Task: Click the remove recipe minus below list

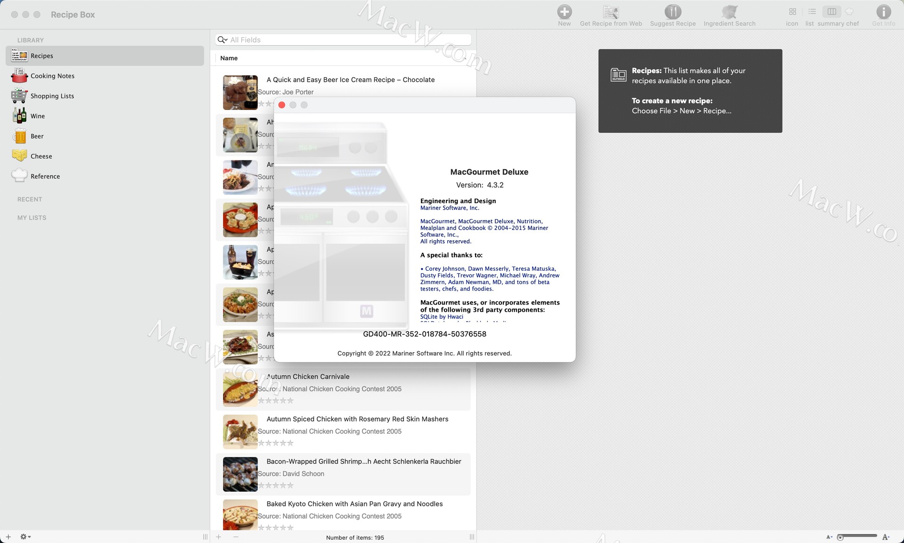Action: point(236,537)
